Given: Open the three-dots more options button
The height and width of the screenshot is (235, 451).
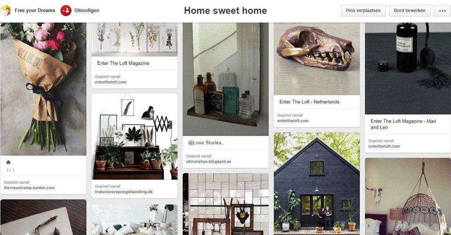Looking at the screenshot, I should click(x=442, y=11).
